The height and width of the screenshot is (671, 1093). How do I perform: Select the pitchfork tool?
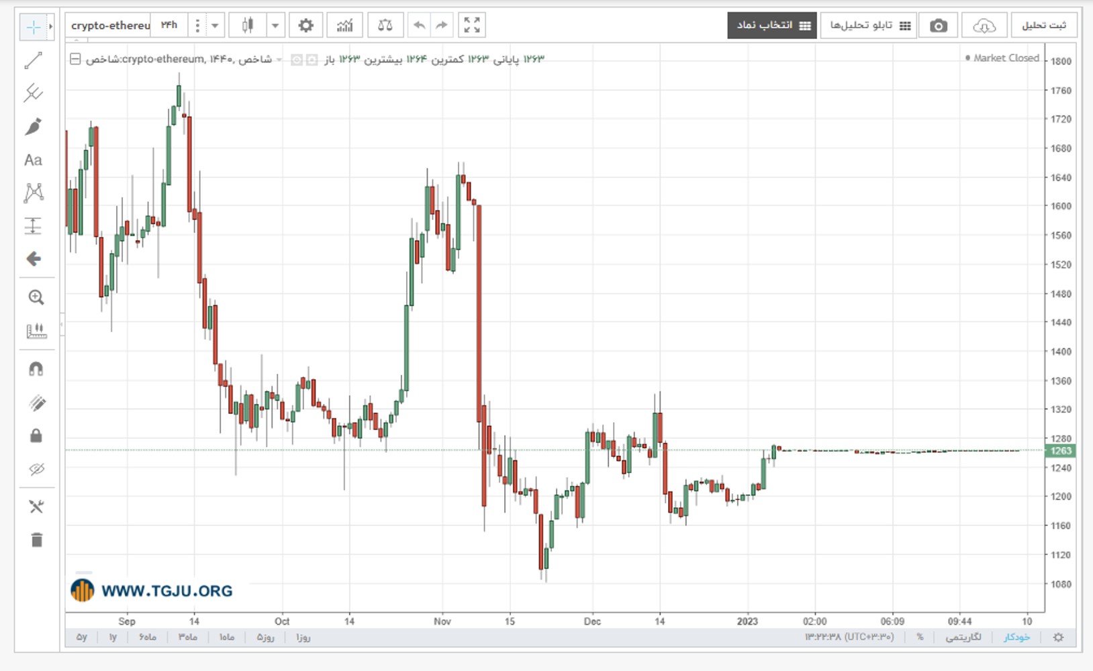pyautogui.click(x=33, y=93)
